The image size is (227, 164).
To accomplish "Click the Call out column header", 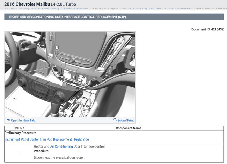I will 19,128.
